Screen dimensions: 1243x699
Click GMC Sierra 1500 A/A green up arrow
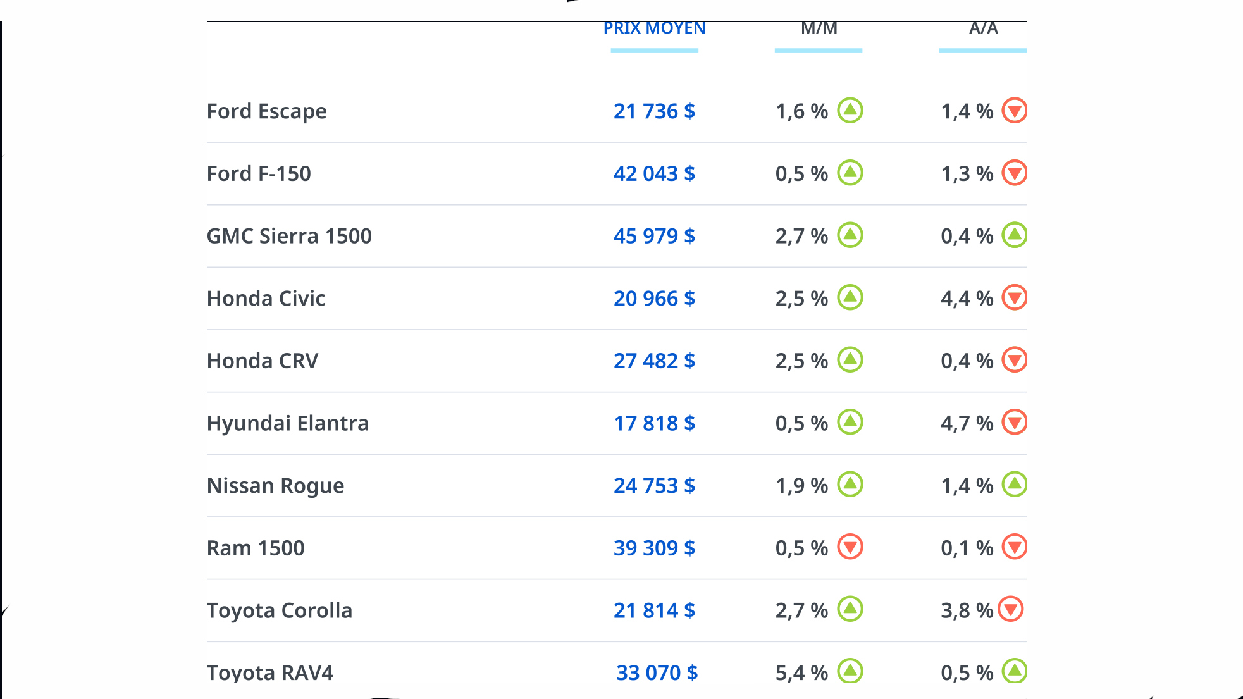tap(1014, 235)
